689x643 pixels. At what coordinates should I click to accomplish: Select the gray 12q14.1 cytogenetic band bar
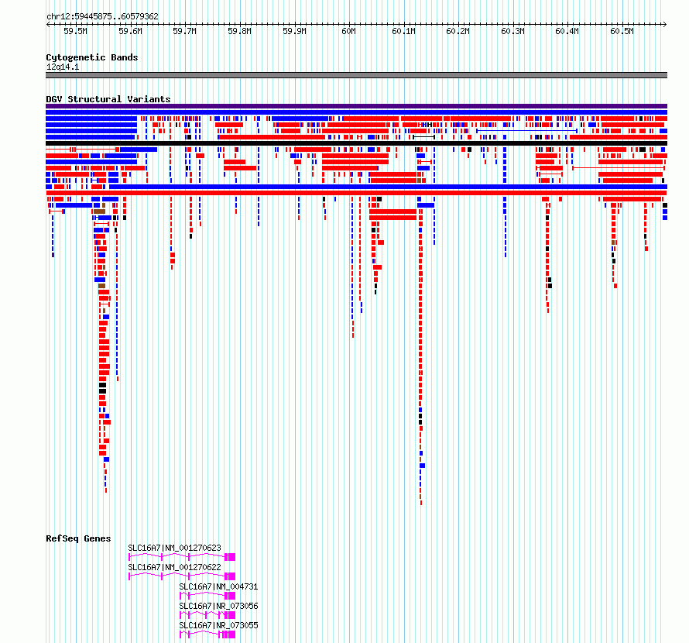[356, 75]
